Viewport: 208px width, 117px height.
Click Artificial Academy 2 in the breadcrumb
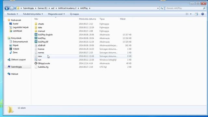point(67,8)
